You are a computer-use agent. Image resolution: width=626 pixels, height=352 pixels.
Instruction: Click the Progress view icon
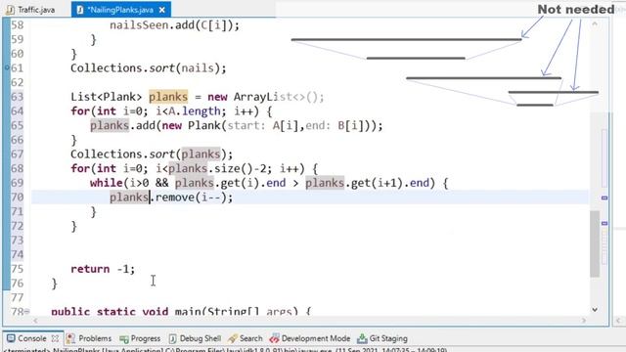(124, 339)
